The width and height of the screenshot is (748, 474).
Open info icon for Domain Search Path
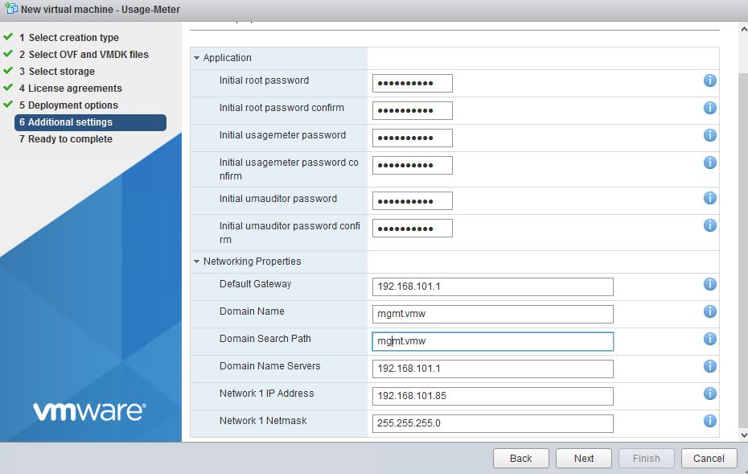pos(710,339)
